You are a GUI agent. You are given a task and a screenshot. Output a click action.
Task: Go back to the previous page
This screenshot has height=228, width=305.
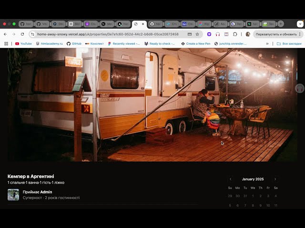(x=5, y=34)
